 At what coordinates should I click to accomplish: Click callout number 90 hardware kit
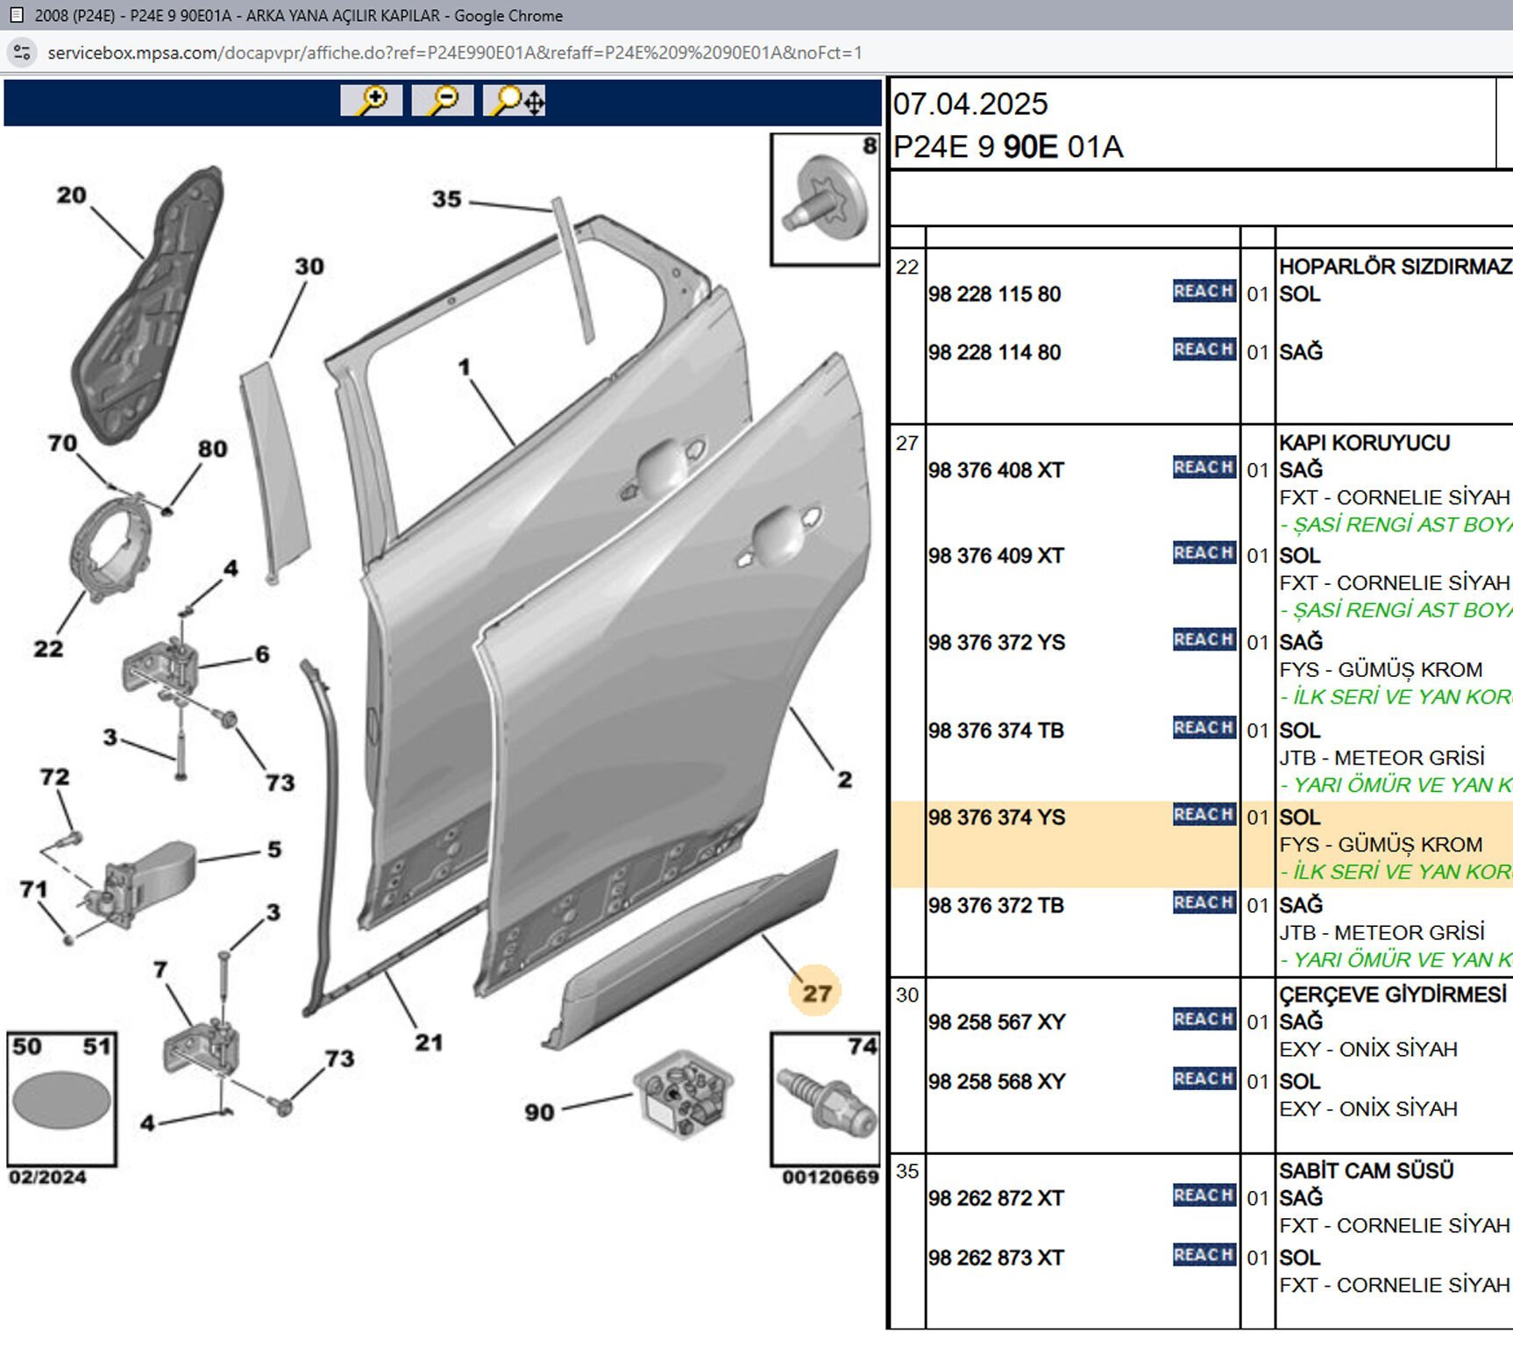(539, 1112)
